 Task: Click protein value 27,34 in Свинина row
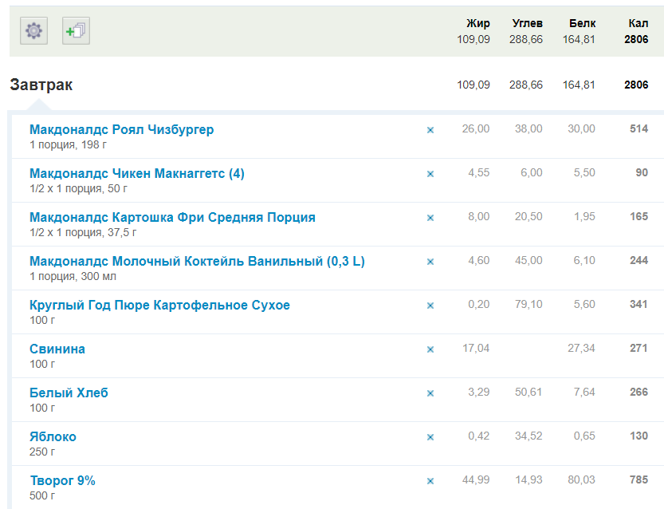581,348
